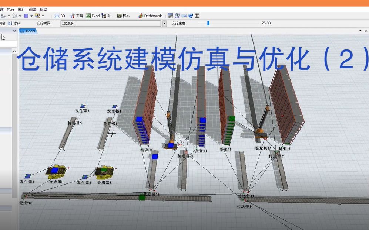Image resolution: width=369 pixels, height=230 pixels.
Task: Open the 工具 (Tools) panel icon
Action: pos(77,16)
